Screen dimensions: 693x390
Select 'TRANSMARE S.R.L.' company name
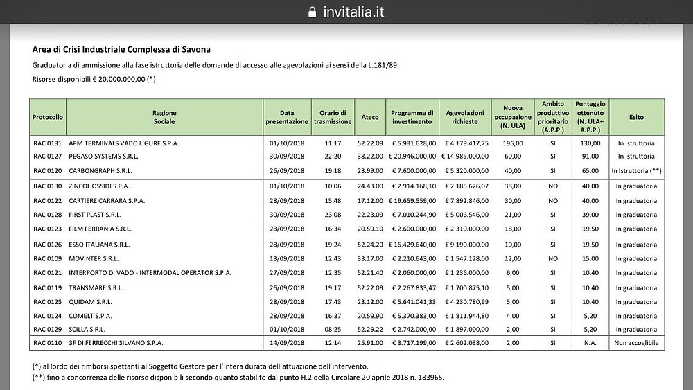click(x=96, y=288)
